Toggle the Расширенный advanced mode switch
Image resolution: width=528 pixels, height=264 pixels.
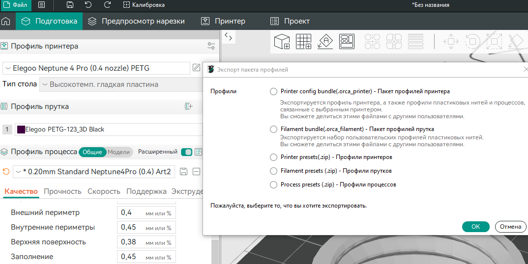[186, 152]
